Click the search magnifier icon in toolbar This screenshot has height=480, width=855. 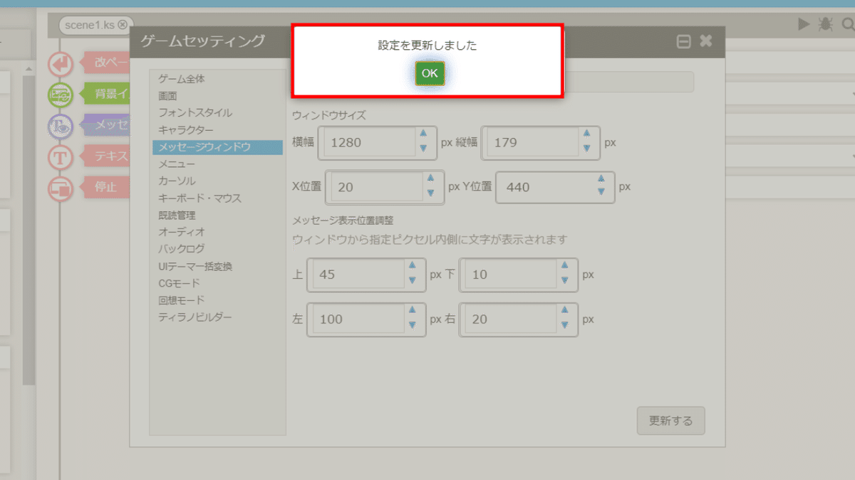coord(847,25)
